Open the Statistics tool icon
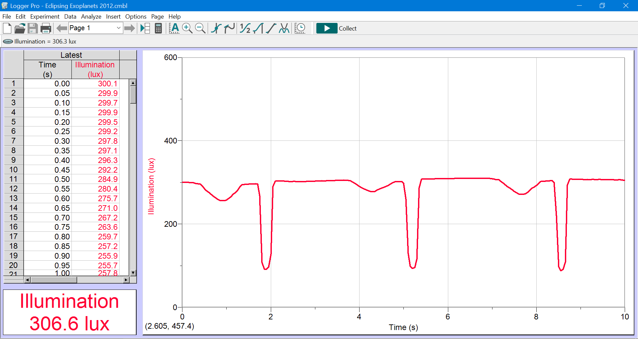Viewport: 638px width, 339px height. (x=258, y=29)
